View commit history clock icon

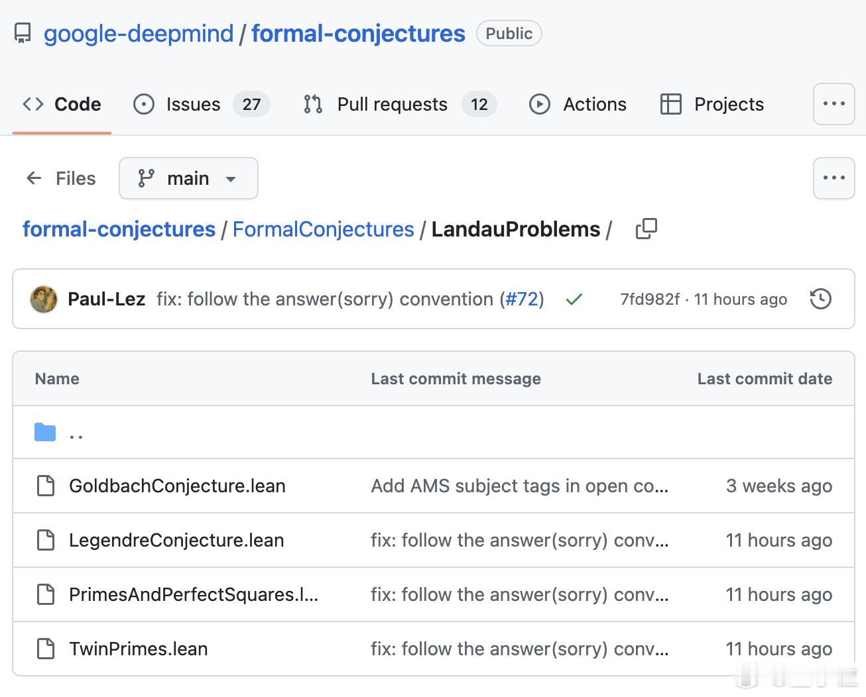pyautogui.click(x=820, y=299)
